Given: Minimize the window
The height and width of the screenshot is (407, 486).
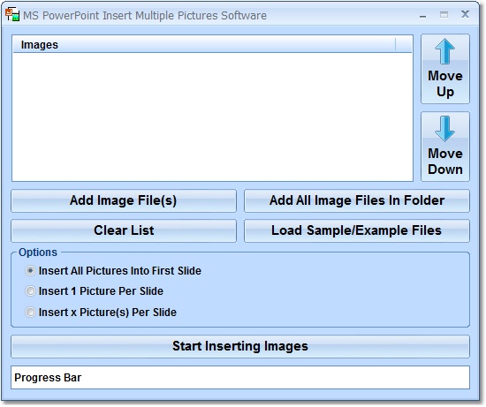Looking at the screenshot, I should point(422,16).
